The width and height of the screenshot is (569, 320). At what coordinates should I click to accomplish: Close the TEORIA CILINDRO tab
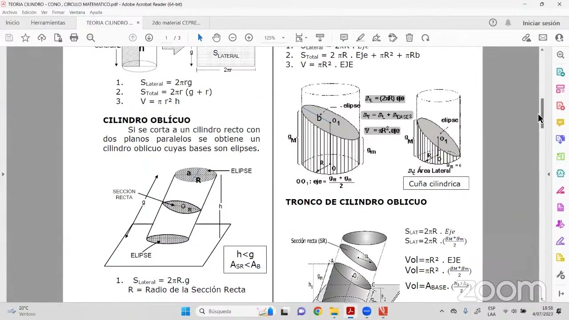click(138, 23)
